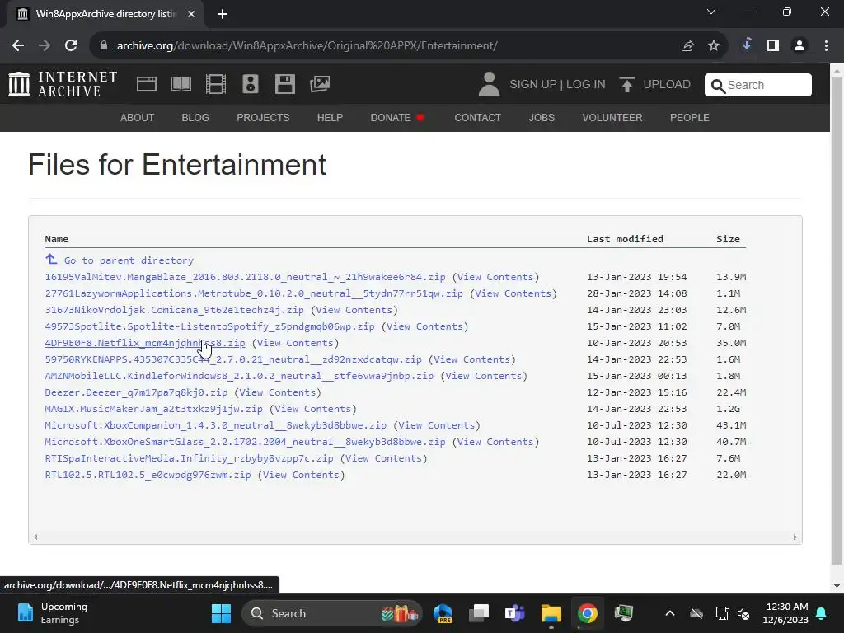Reload the page
Viewport: 844px width, 633px height.
click(71, 46)
